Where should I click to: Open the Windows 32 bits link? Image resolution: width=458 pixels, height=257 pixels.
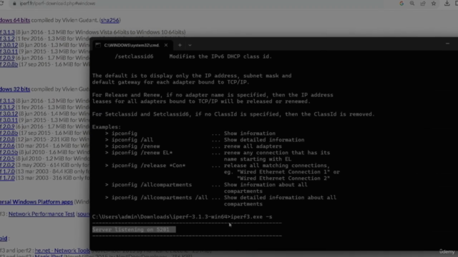[15, 89]
